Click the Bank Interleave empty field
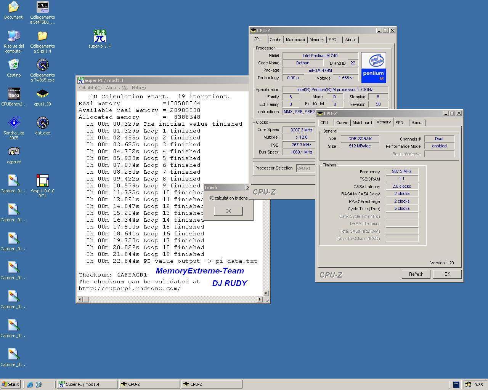Image resolution: width=488 pixels, height=390 pixels. pyautogui.click(x=439, y=154)
